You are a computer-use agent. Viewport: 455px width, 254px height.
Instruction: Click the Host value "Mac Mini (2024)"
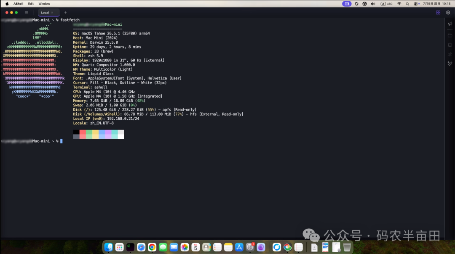102,38
